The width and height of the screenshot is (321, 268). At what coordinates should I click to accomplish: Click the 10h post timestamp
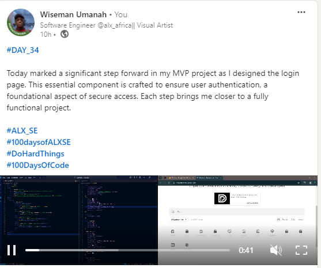tap(46, 35)
